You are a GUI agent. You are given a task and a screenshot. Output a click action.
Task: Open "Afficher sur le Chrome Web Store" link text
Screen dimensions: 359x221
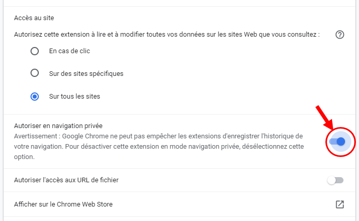coord(63,204)
